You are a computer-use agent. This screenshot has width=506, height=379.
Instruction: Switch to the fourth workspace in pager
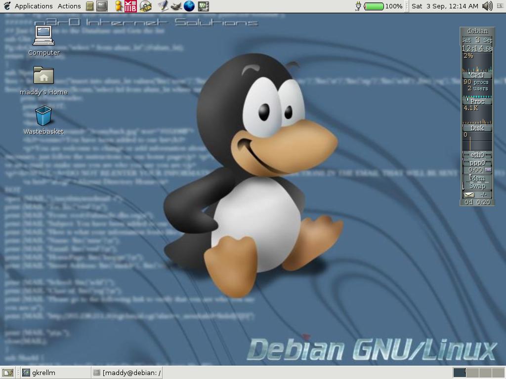click(498, 373)
